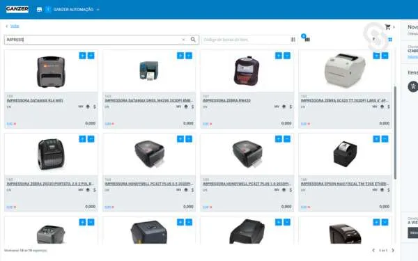This screenshot has width=418, height=261.
Task: Open Impressora Zebra RW420 product link
Action: click(226, 100)
